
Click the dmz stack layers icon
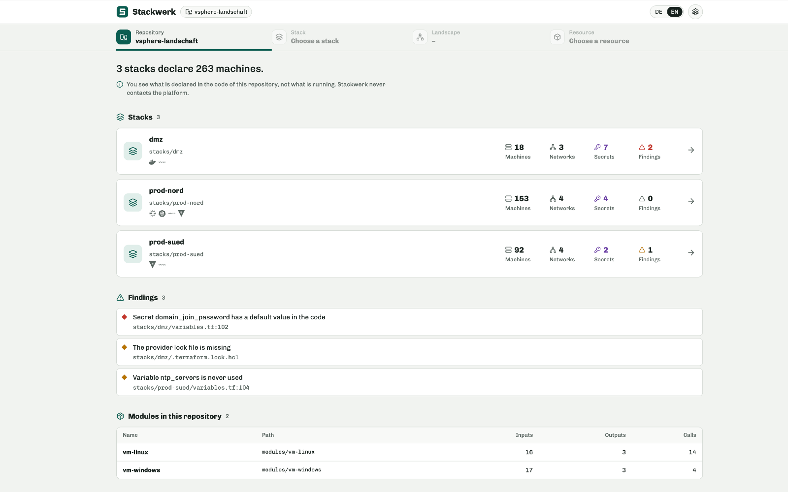[133, 151]
